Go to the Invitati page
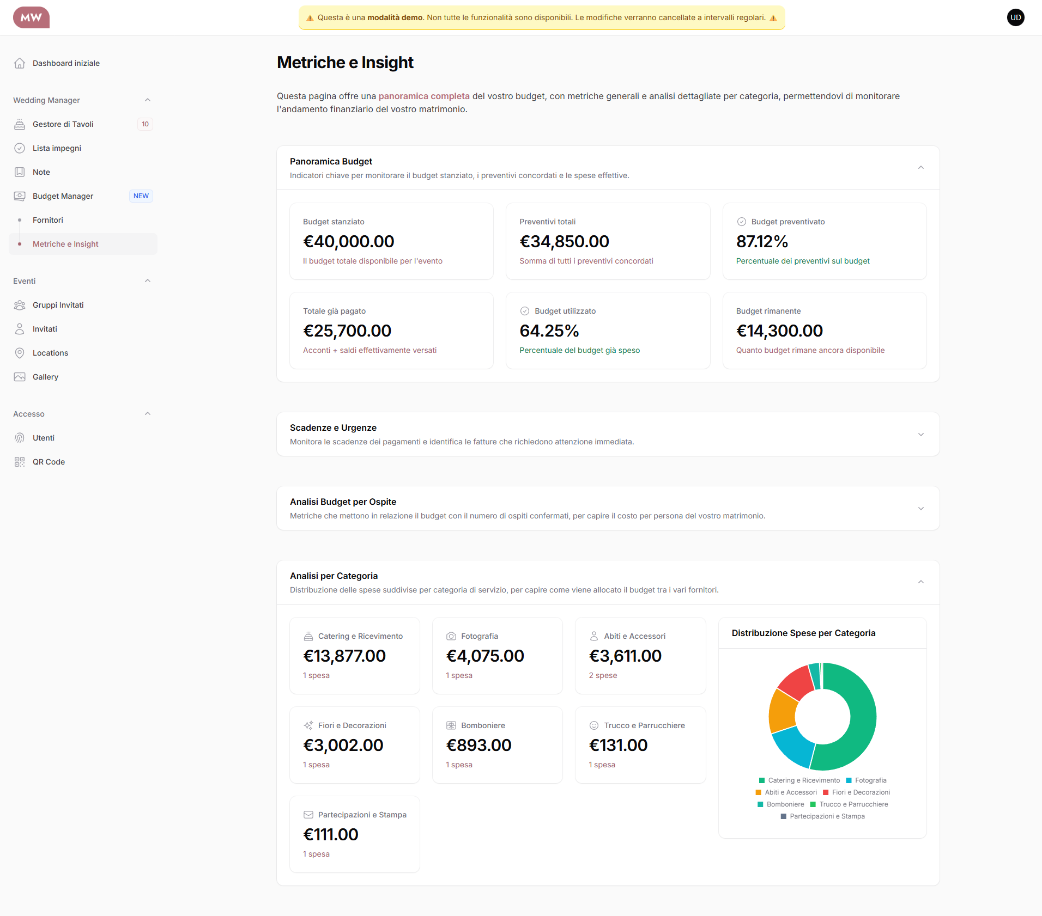 click(45, 329)
